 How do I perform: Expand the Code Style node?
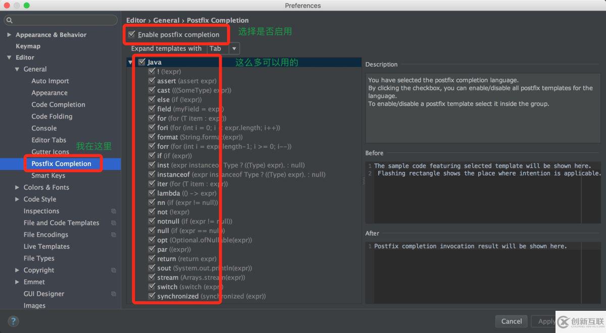tap(17, 199)
